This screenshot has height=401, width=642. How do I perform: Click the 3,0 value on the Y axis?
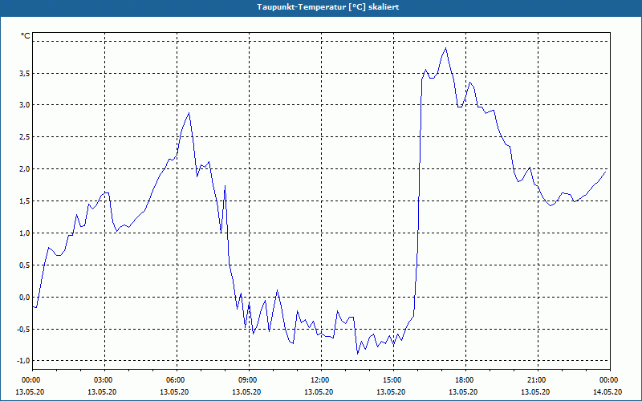[25, 105]
